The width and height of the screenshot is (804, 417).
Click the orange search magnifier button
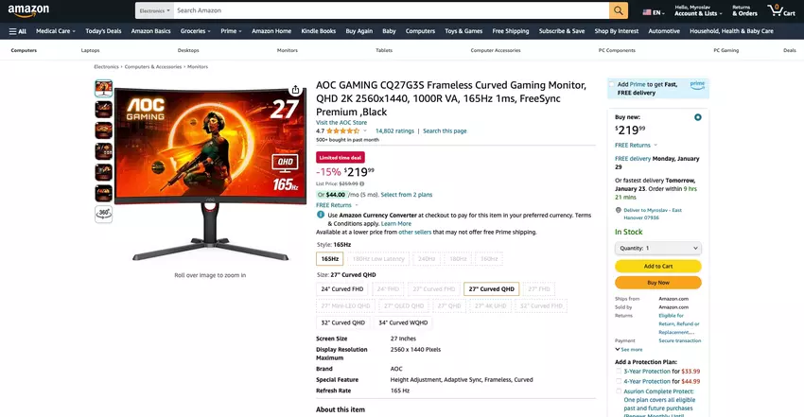coord(619,10)
